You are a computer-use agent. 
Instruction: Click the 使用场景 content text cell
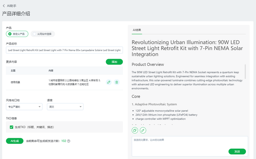pos(75,82)
